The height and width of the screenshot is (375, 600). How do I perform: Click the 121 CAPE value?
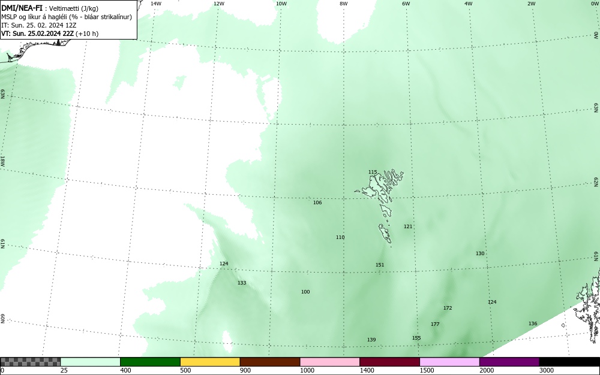408,226
